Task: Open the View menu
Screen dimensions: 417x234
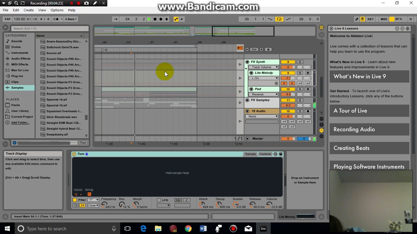Action: click(x=42, y=10)
